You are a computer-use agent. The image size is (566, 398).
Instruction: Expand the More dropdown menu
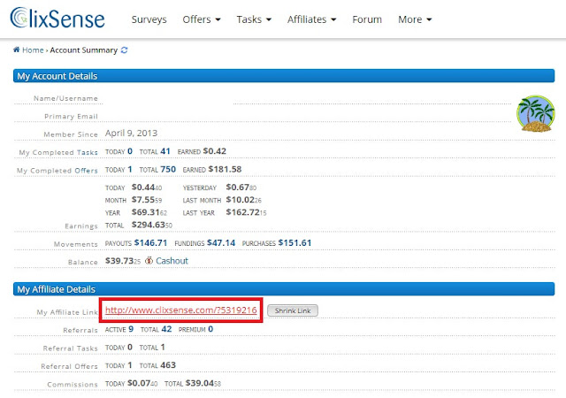pyautogui.click(x=415, y=19)
